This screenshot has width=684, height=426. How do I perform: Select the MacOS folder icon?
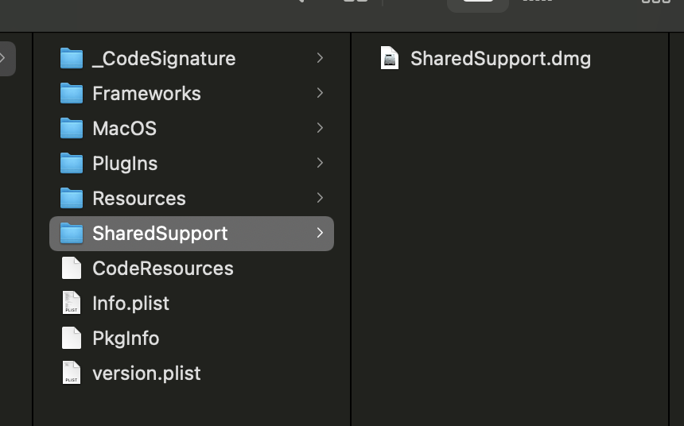[x=72, y=129]
